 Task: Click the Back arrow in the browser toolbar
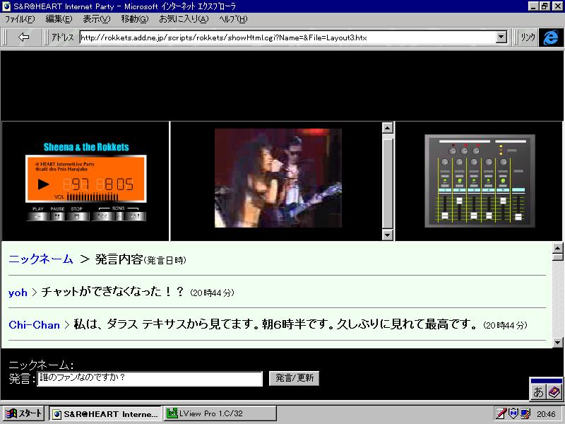pyautogui.click(x=24, y=37)
